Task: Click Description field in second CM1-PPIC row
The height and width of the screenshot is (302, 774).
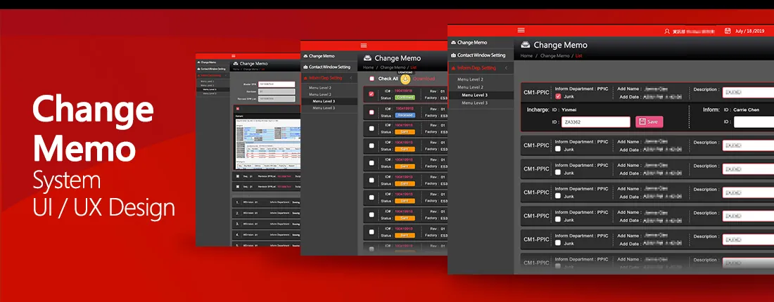Action: click(x=749, y=145)
